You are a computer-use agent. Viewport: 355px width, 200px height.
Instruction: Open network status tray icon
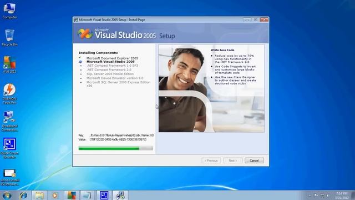322,196
